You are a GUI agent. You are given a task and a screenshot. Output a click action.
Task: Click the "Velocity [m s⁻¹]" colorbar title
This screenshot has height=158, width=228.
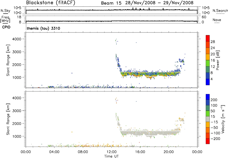pos(223,119)
